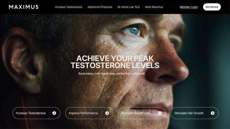
Task: Click the MAXIMUS logo in the header
Action: 24,7
